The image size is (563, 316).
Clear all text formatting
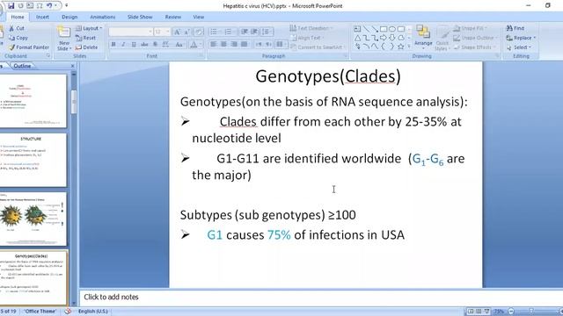pyautogui.click(x=199, y=32)
